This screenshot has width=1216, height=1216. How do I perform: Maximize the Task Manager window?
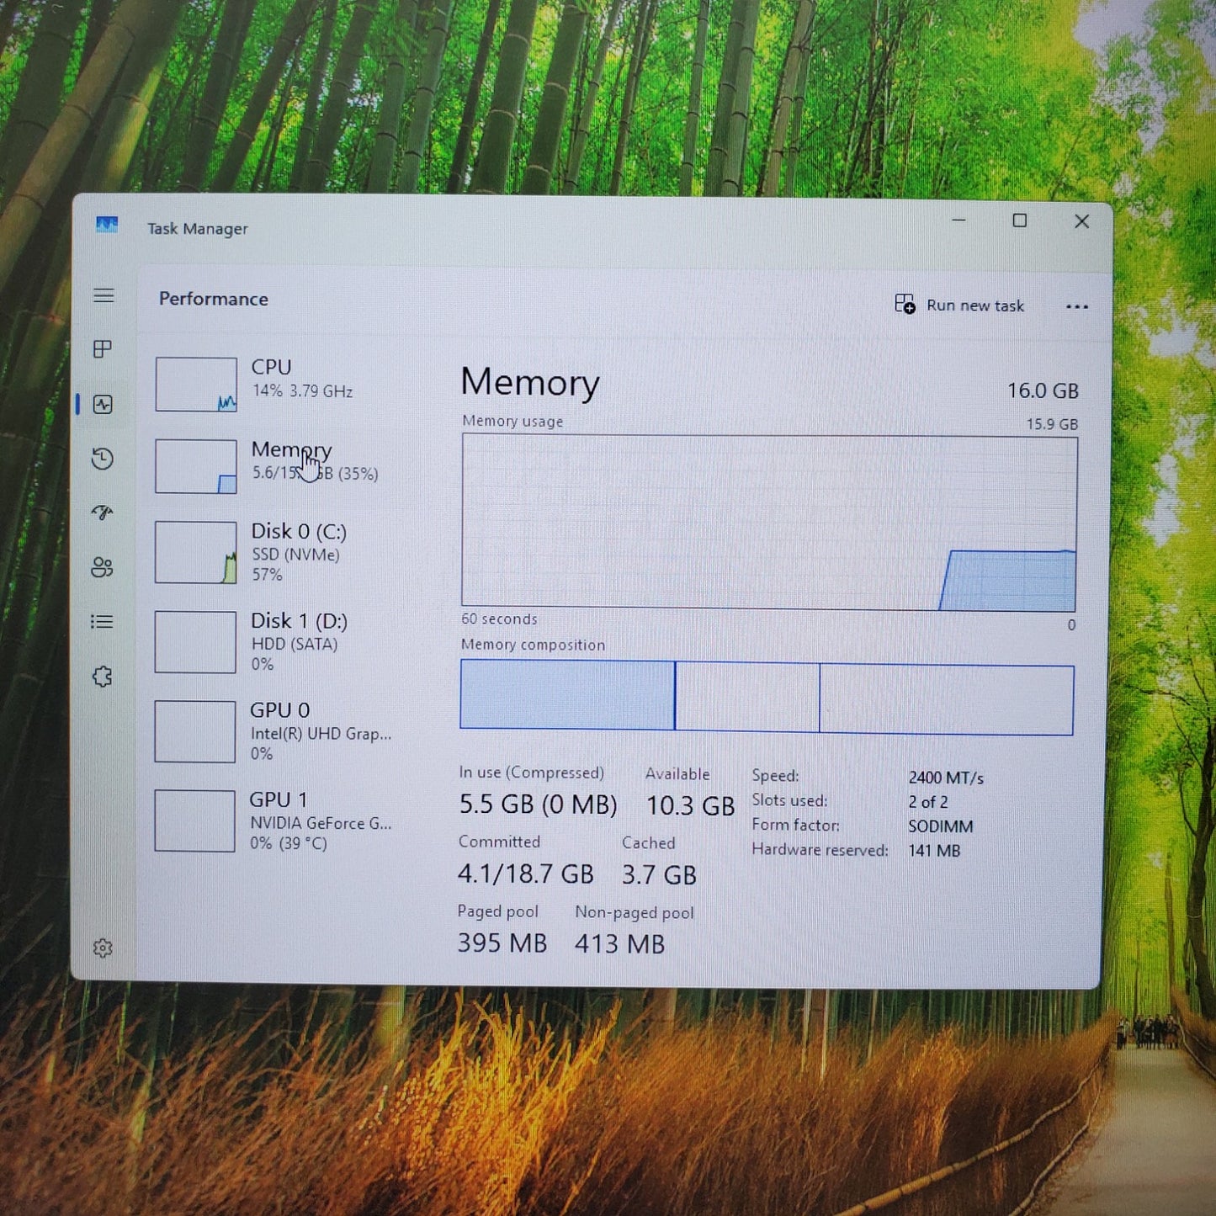pyautogui.click(x=1019, y=221)
